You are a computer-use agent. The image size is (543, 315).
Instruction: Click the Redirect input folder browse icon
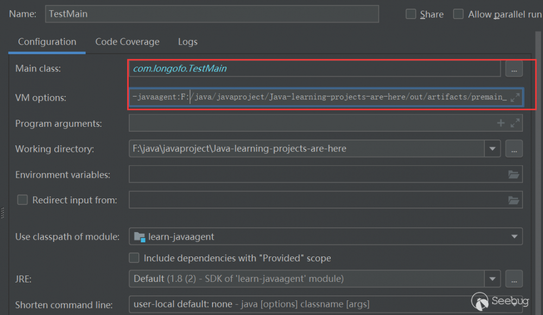pos(514,200)
